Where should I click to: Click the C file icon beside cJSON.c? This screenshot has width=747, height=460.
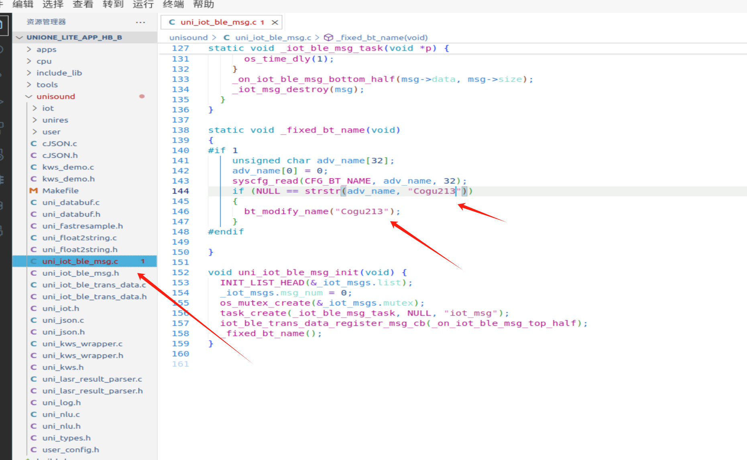34,144
